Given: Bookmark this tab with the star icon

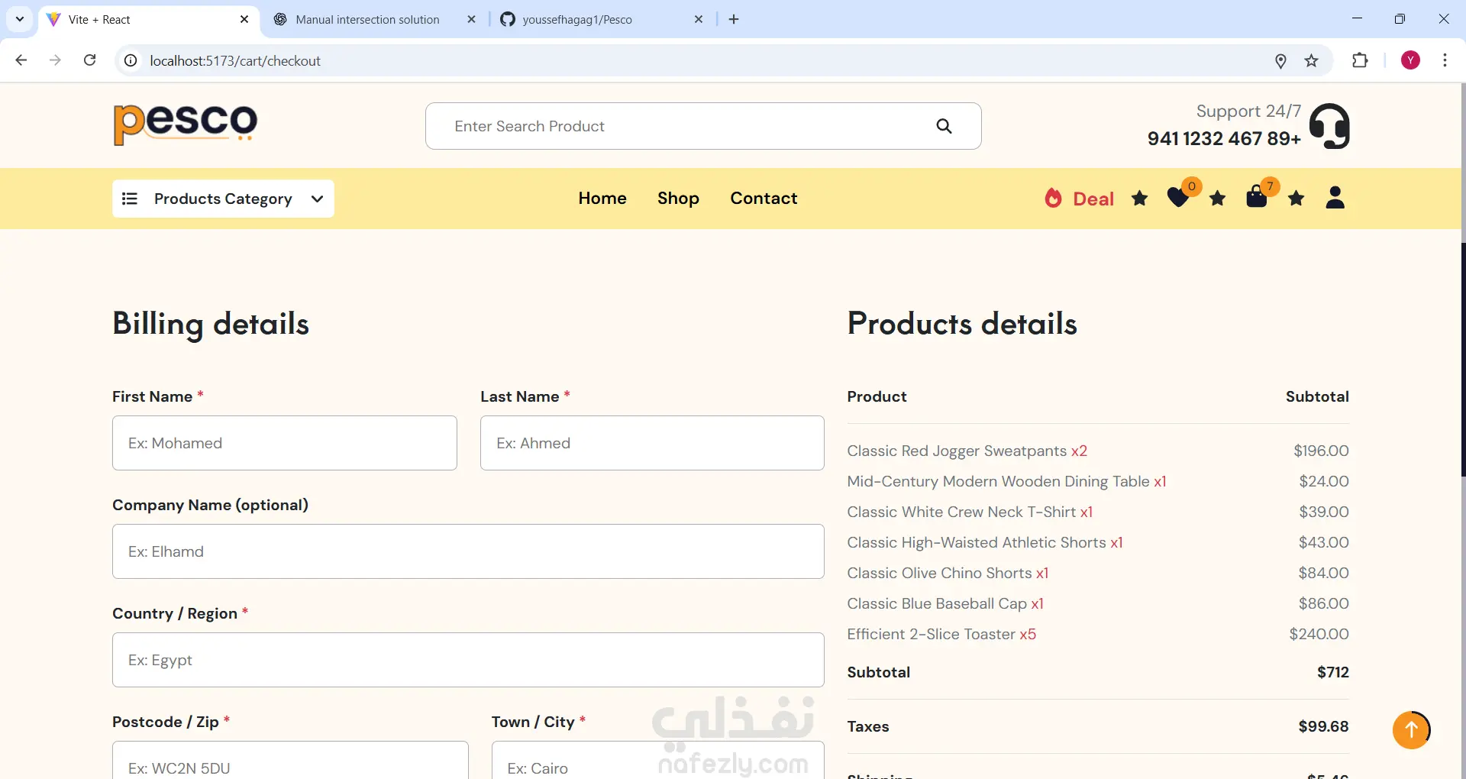Looking at the screenshot, I should point(1312,61).
